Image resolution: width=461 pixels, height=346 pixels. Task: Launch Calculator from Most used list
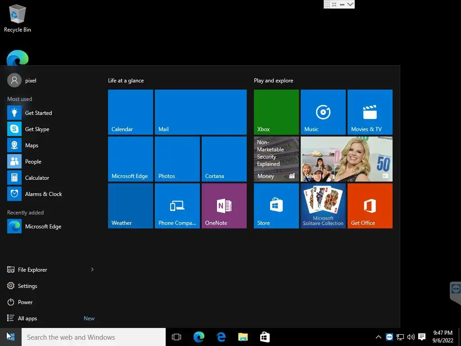pyautogui.click(x=50, y=178)
